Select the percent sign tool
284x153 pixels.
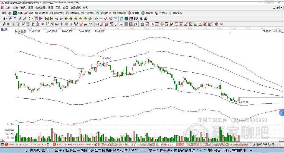(152, 24)
